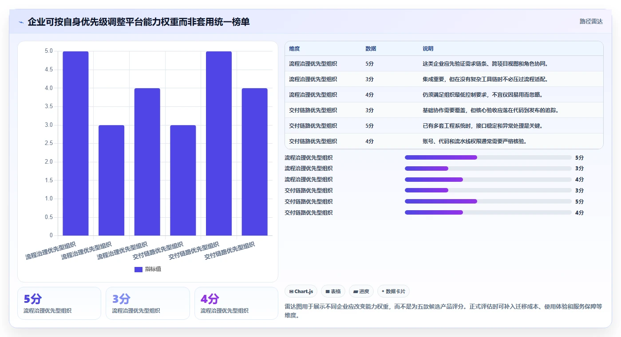The image size is (621, 337).
Task: Click the last 交付链路优先型组织 bar with value 4
Action: (x=255, y=162)
